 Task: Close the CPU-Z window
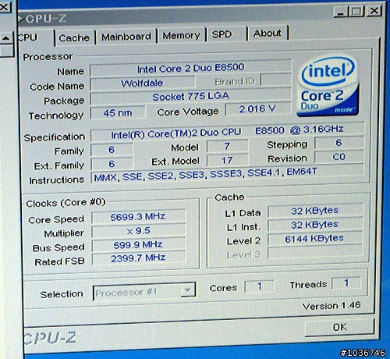pyautogui.click(x=374, y=11)
